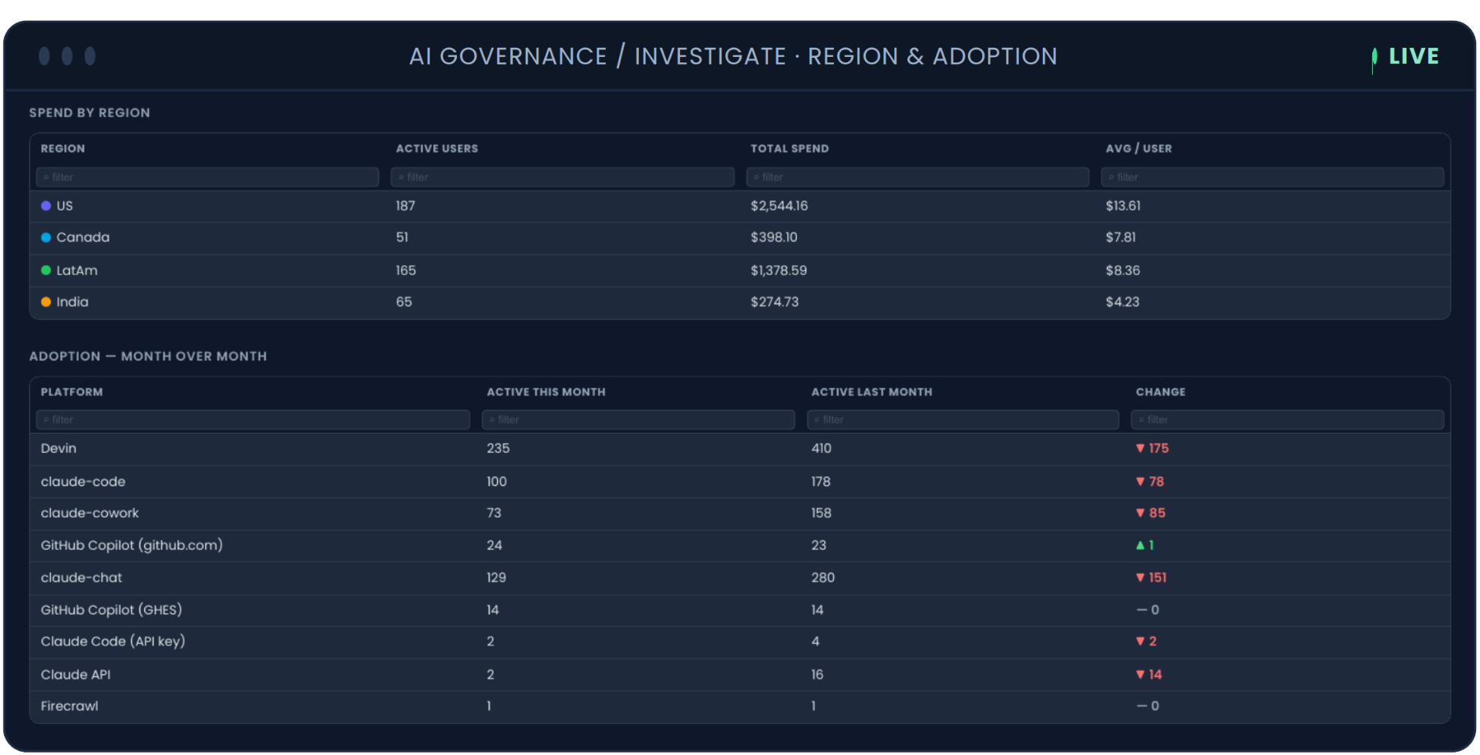The height and width of the screenshot is (755, 1480).
Task: Select GitHub Copilot (GHES) row
Action: 740,610
